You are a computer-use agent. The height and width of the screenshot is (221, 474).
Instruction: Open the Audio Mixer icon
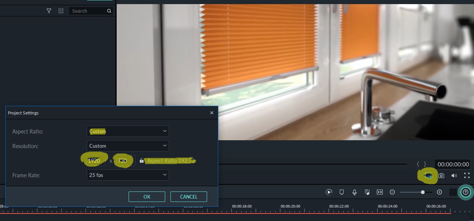point(367,192)
